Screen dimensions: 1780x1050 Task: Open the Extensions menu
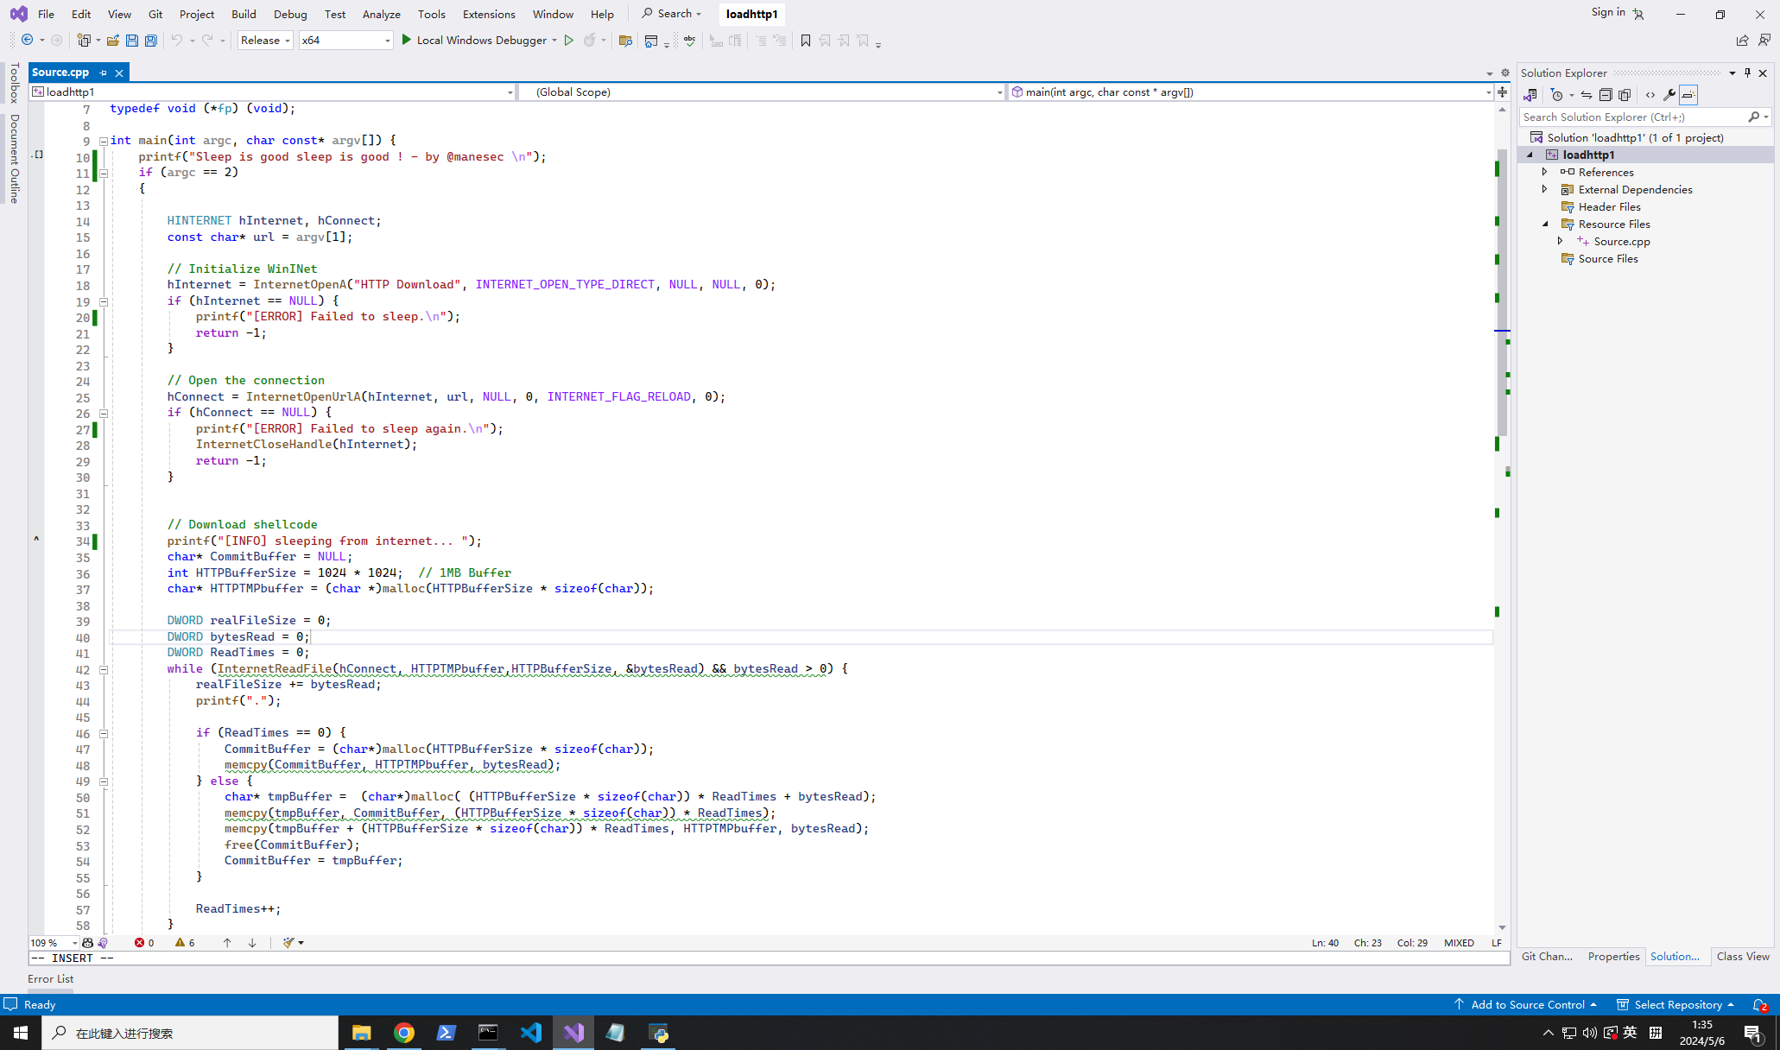point(489,14)
